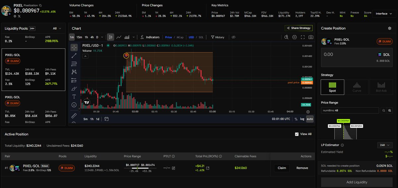This screenshot has height=188, width=398.
Task: Select the 1m timeframe
Action: 72,37
